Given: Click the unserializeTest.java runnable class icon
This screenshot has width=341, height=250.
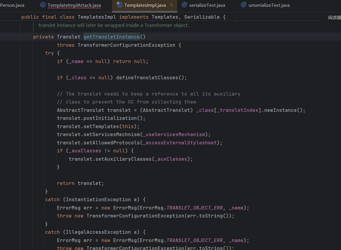Looking at the screenshot, I should (x=244, y=5).
